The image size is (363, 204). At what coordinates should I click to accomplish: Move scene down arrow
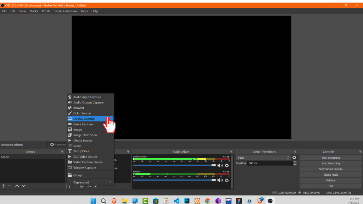23,186
